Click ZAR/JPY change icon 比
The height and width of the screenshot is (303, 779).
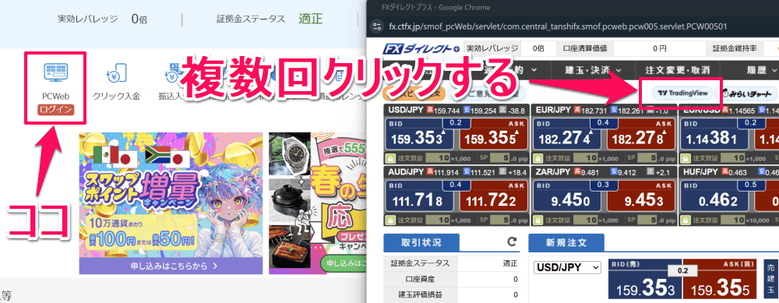click(x=650, y=171)
